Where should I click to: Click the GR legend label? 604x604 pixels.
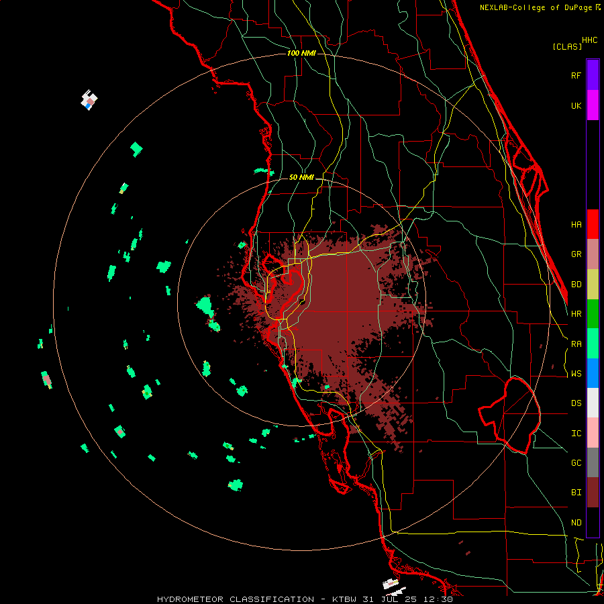[x=576, y=254]
